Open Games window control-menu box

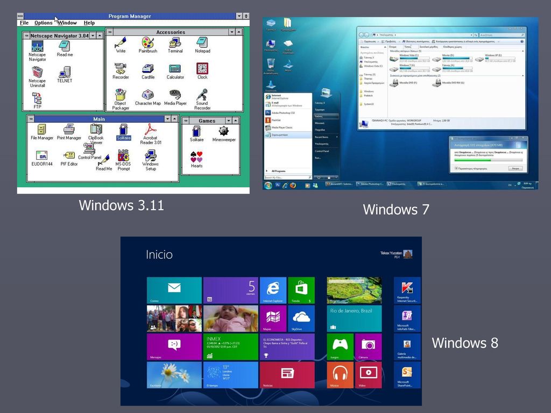[186, 120]
